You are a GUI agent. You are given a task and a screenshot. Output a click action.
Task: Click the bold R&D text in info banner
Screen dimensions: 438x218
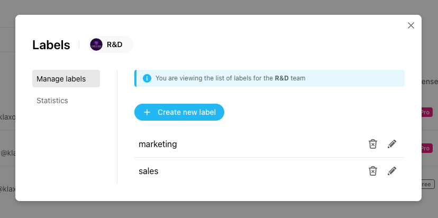click(281, 78)
